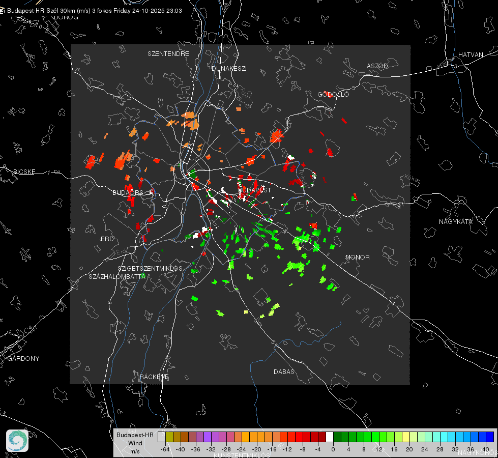Viewport: 498px width, 458px height.
Task: Click the 28 value on legend scale
Action: (440, 449)
